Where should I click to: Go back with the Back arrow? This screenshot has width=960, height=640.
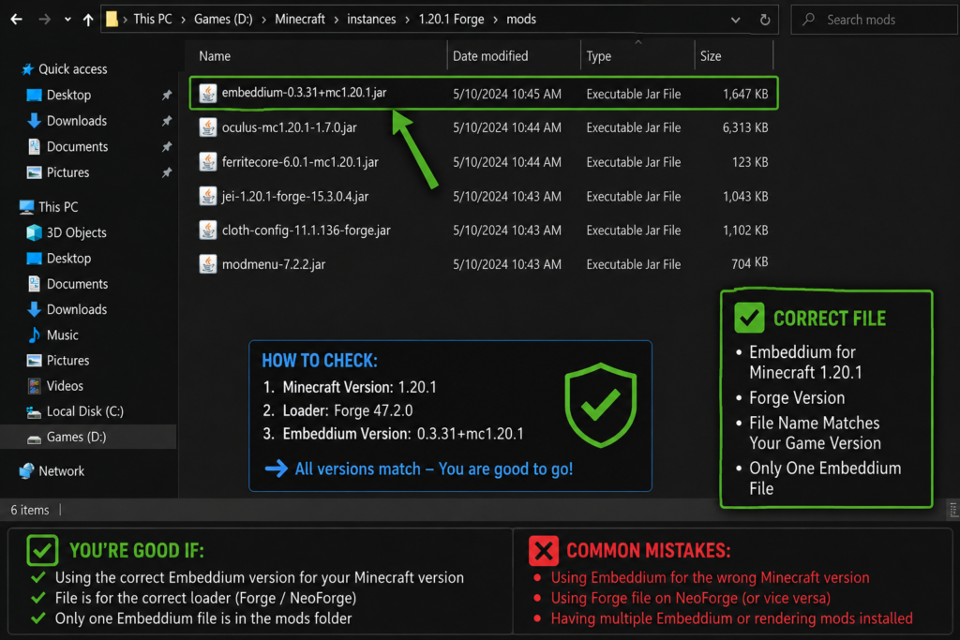tap(17, 20)
